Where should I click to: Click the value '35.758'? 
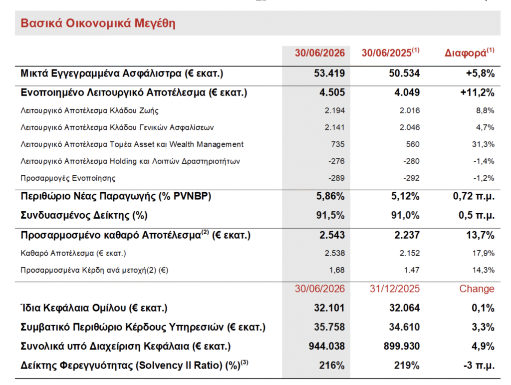pos(329,327)
